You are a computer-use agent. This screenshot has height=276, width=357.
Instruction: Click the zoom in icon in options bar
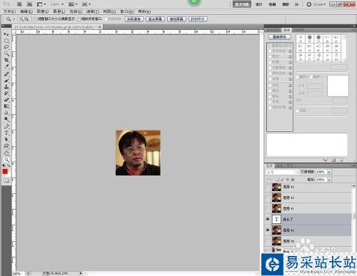pos(21,19)
